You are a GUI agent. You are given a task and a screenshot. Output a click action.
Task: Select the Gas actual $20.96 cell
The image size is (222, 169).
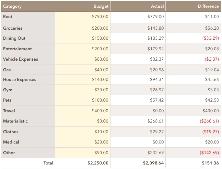(138, 70)
